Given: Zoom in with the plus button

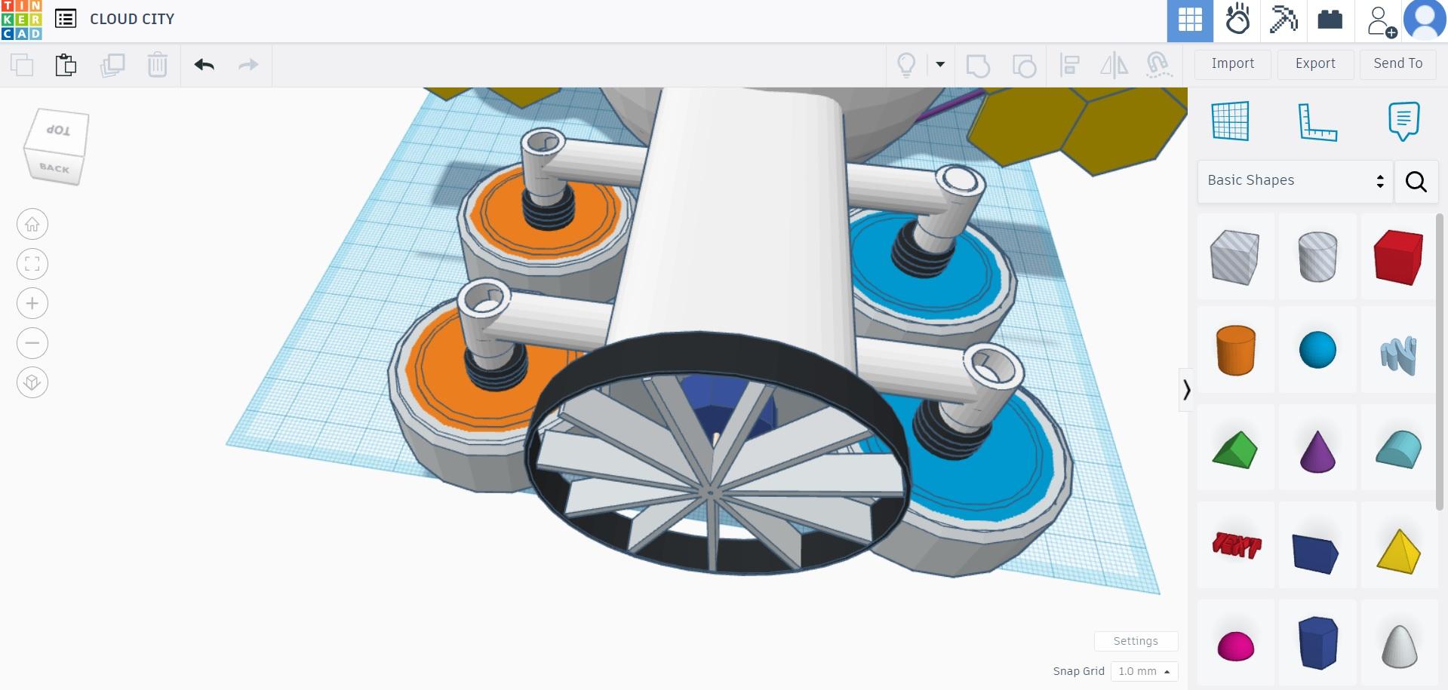Looking at the screenshot, I should 32,303.
